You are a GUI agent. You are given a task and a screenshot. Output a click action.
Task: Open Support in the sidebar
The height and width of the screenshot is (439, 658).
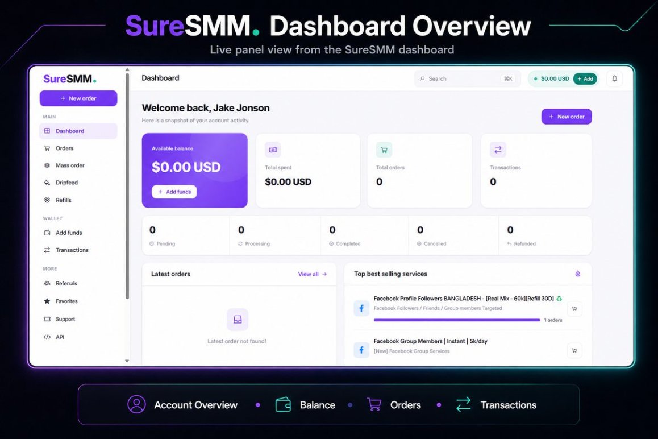pos(78,319)
